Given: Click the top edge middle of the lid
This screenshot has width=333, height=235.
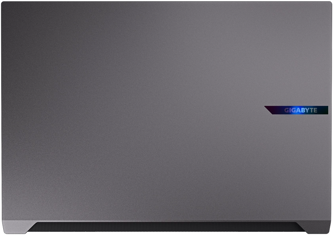Looking at the screenshot, I should click(x=166, y=1).
